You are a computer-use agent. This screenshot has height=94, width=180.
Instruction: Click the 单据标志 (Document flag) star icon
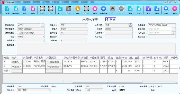pyautogui.click(x=103, y=9)
